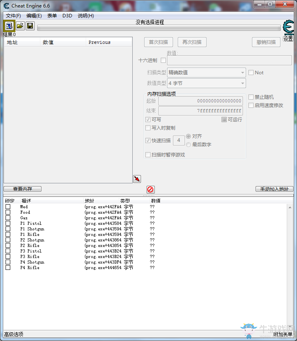Enable 扫描时暂停游戏 checkbox
The width and height of the screenshot is (297, 341).
148,154
